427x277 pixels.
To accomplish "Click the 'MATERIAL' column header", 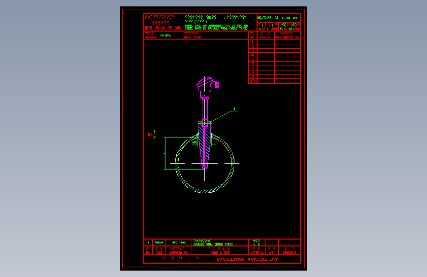I will pyautogui.click(x=257, y=253).
